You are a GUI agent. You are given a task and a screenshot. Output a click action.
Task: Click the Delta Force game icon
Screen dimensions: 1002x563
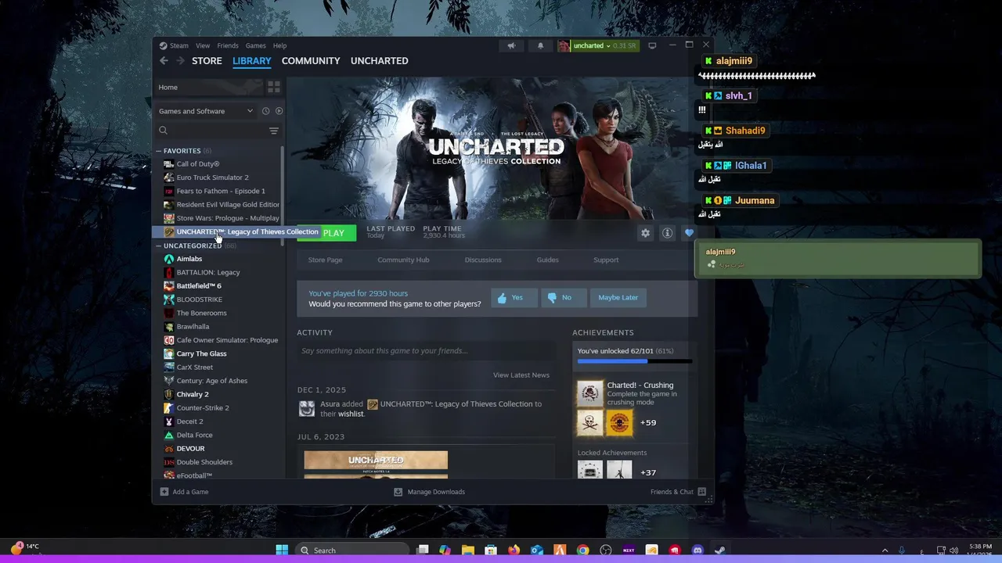click(169, 435)
